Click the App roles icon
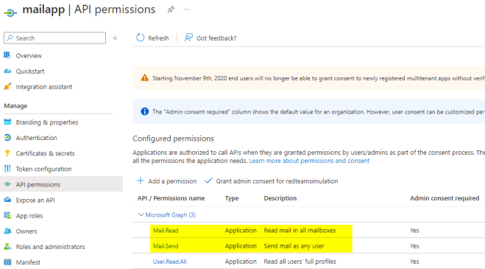The width and height of the screenshot is (485, 269). [7, 215]
